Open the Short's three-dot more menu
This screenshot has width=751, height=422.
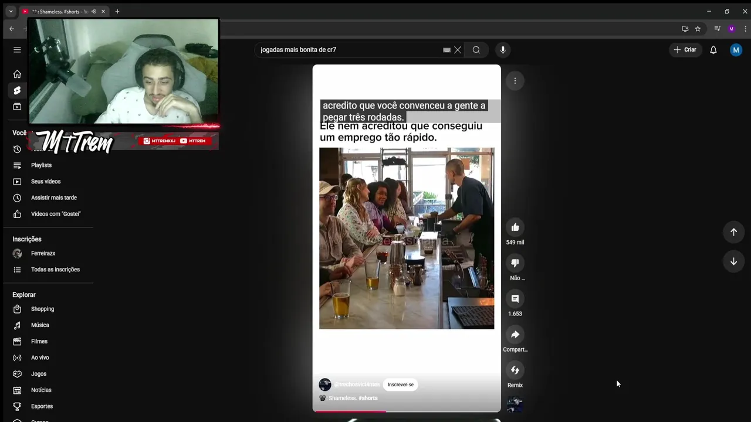[x=515, y=81]
